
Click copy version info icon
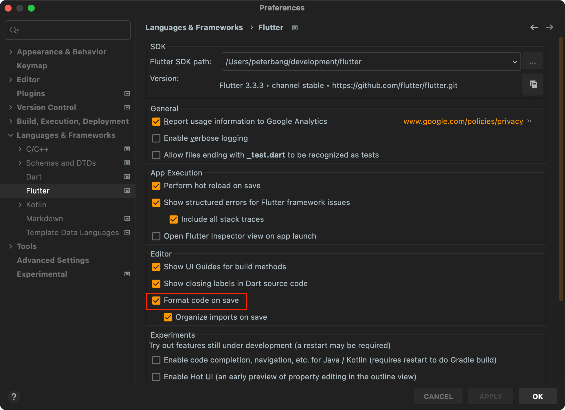click(533, 85)
